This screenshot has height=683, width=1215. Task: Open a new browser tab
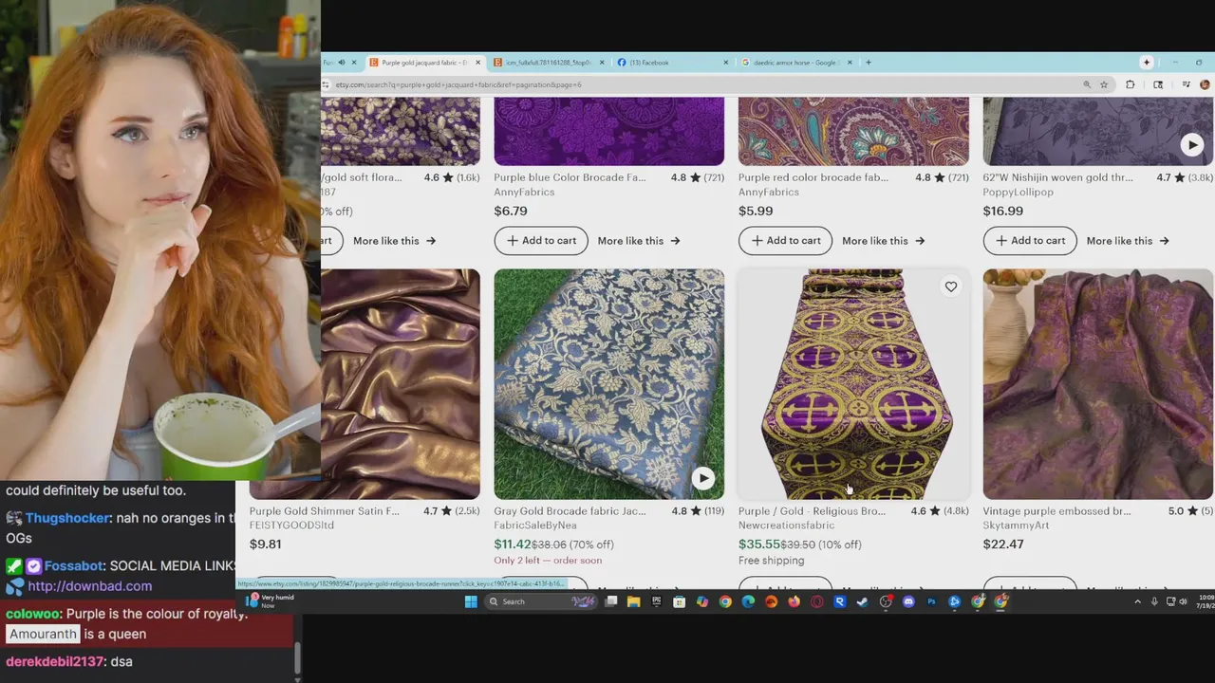click(868, 63)
